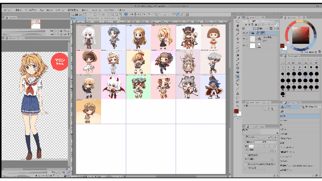Click the trash delete layer icon in Layer panel
The height and width of the screenshot is (181, 322).
click(x=278, y=28)
